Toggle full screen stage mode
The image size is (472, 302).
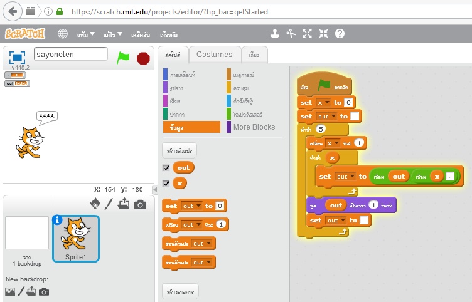click(x=16, y=57)
